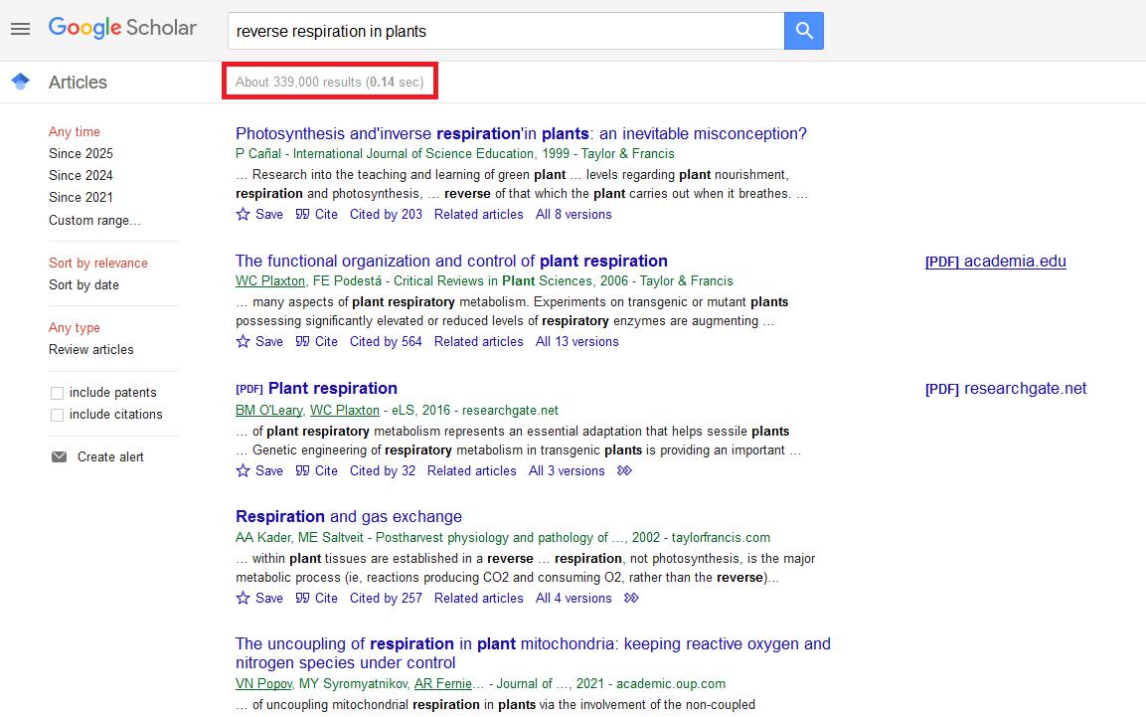Open Custom range date filter

tap(94, 220)
